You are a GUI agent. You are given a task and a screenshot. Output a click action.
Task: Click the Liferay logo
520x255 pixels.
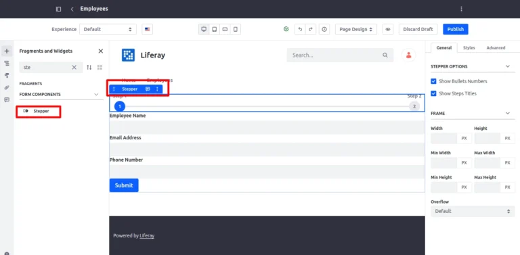click(x=128, y=55)
